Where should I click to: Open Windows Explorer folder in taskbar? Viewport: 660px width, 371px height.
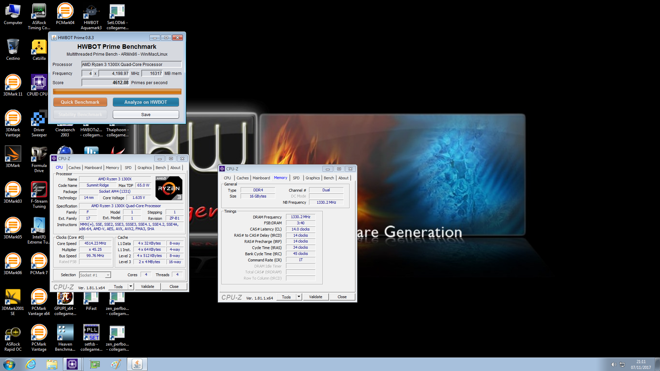[52, 364]
